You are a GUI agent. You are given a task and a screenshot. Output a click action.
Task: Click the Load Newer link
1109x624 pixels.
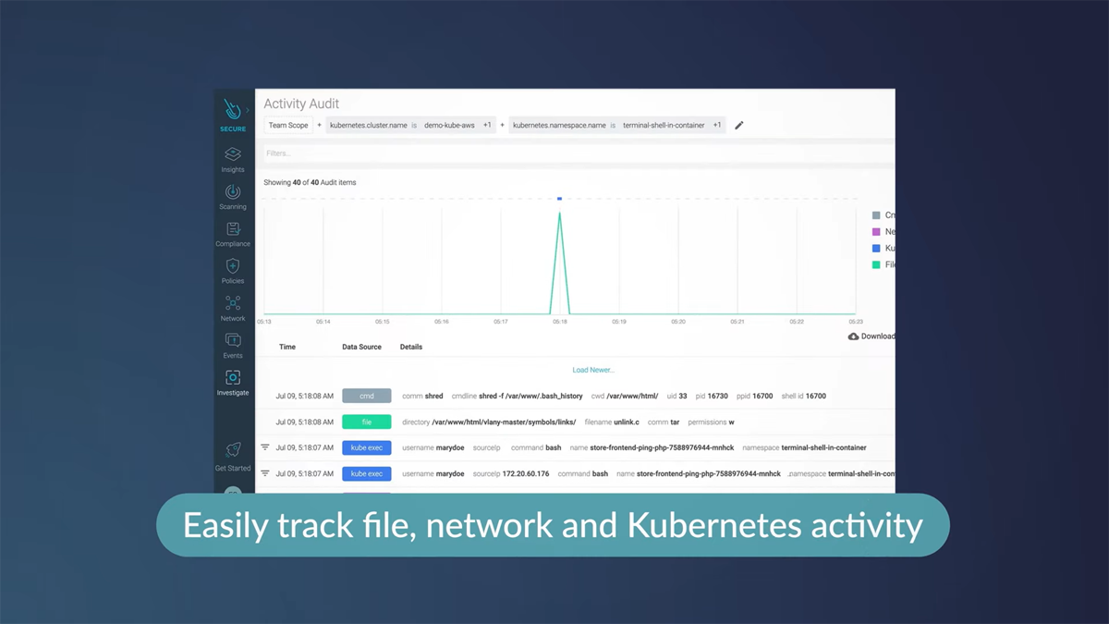pyautogui.click(x=592, y=369)
